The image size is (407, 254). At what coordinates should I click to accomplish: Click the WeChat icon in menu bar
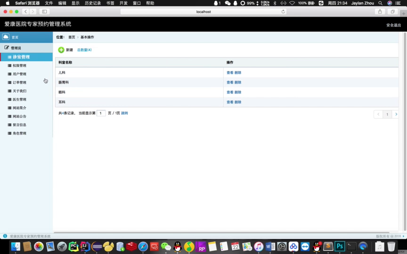[x=228, y=3]
